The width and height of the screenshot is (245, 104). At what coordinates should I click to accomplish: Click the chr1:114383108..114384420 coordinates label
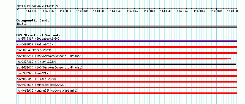tap(37, 6)
